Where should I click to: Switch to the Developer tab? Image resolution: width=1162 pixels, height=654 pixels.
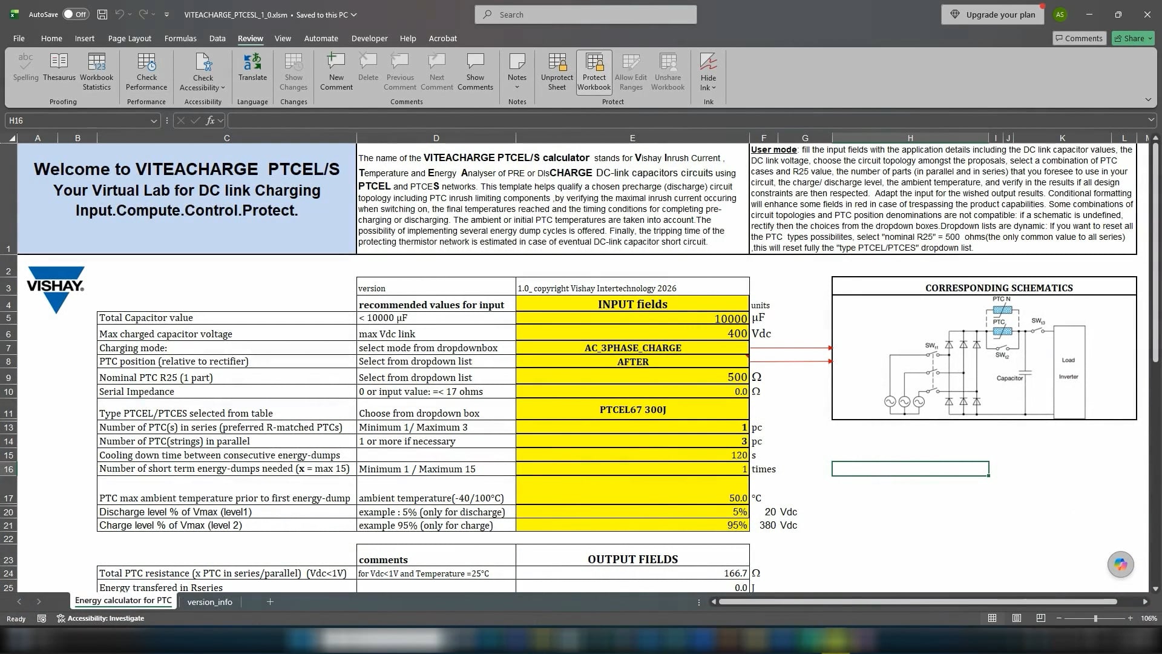pyautogui.click(x=369, y=38)
